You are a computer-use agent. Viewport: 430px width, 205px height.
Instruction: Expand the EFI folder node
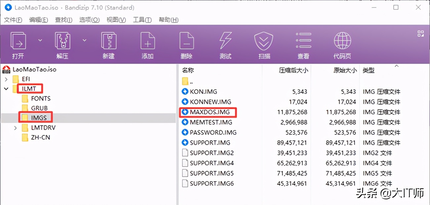(7, 79)
